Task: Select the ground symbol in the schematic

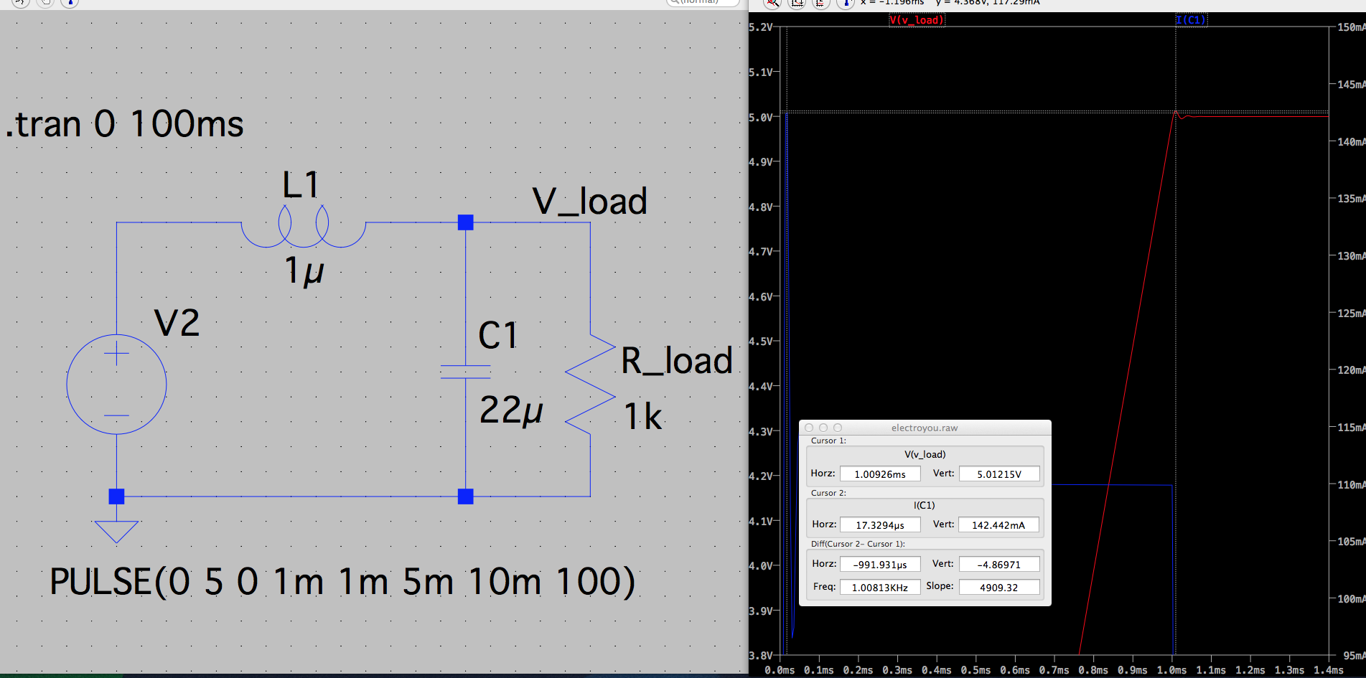Action: coord(116,531)
